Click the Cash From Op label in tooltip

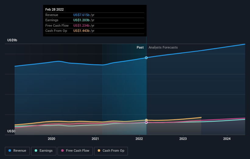[x=56, y=31]
